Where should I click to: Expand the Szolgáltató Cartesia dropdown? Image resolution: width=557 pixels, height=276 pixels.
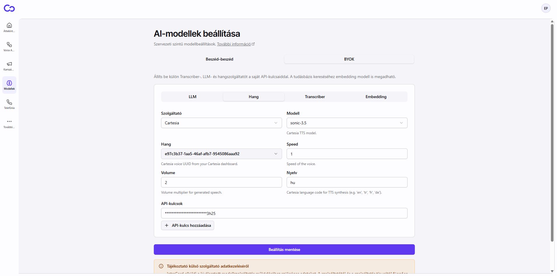coord(221,123)
